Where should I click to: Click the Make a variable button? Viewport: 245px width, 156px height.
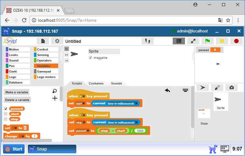[17, 92]
